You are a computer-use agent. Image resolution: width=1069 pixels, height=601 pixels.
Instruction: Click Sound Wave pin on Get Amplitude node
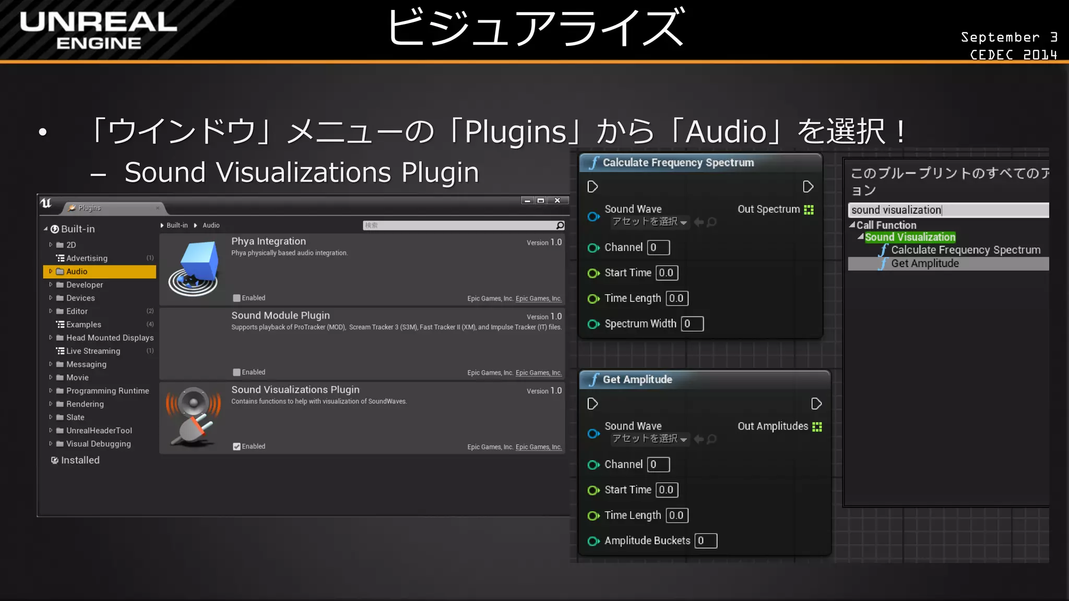593,433
